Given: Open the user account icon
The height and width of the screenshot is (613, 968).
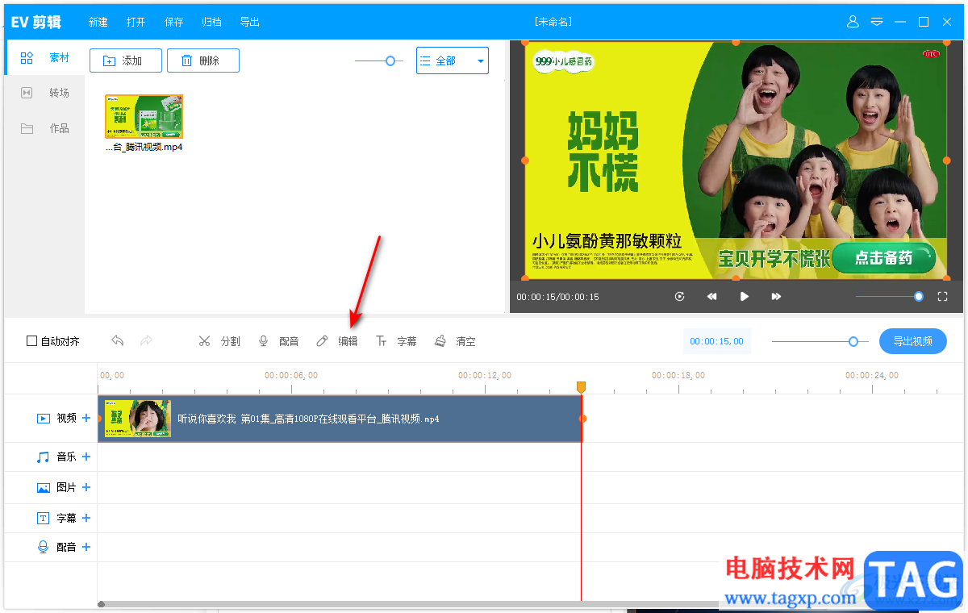Looking at the screenshot, I should (853, 22).
